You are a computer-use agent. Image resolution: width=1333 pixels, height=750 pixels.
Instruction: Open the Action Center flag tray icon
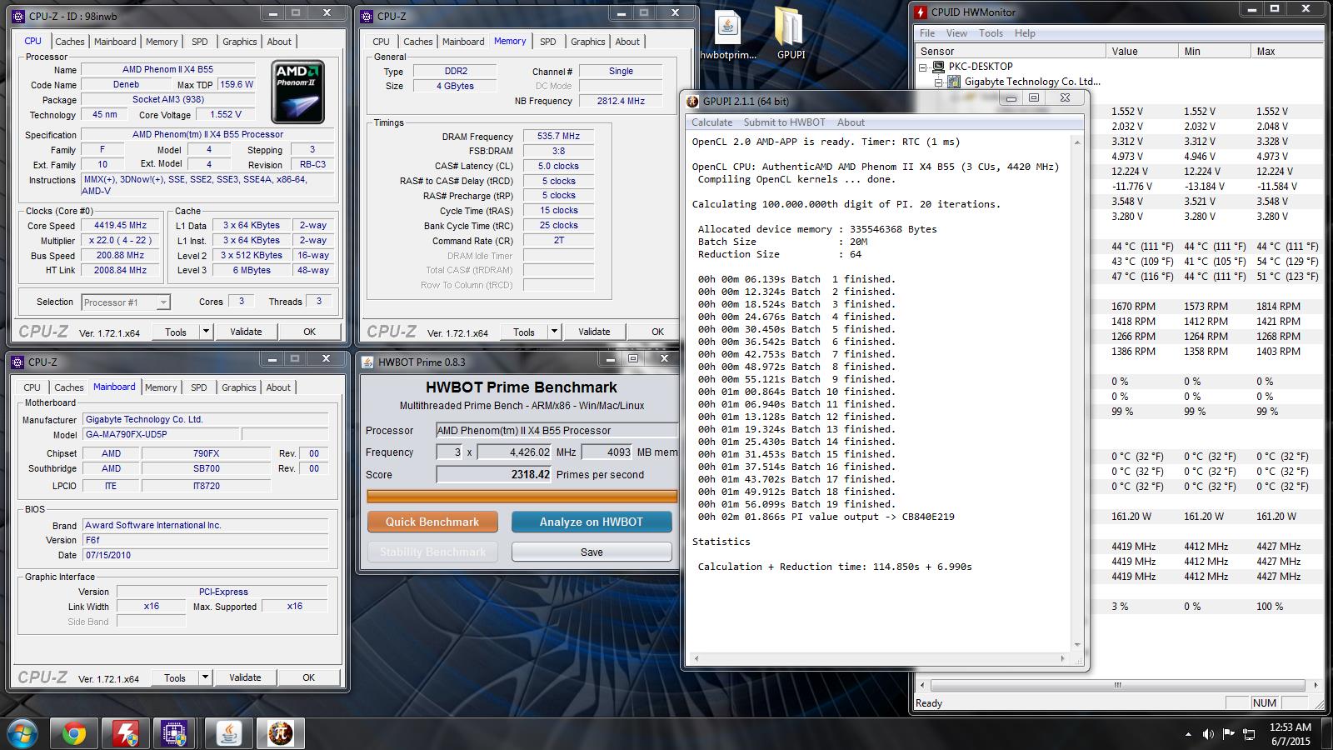tap(1228, 734)
